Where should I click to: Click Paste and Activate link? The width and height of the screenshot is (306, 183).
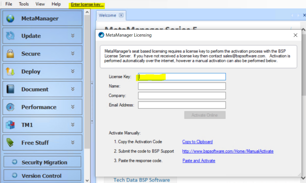(199, 161)
